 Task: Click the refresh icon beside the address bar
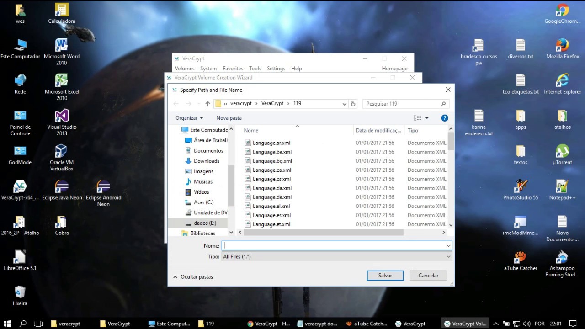(353, 104)
